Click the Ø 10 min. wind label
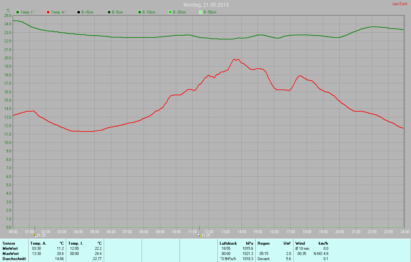Screen dimensions: 411x262 tap(302, 249)
